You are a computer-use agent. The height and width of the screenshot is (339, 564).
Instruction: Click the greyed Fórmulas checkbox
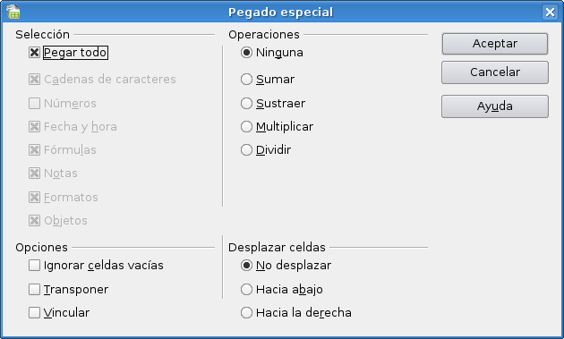[34, 150]
